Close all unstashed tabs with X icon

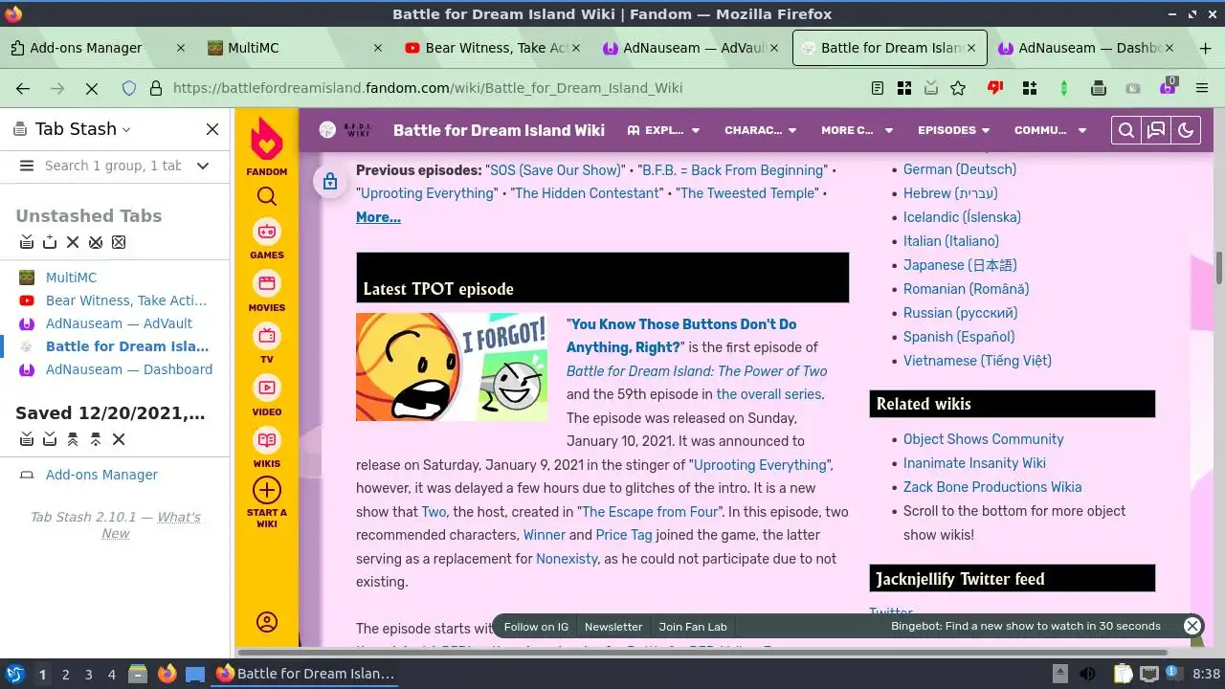[x=73, y=242]
